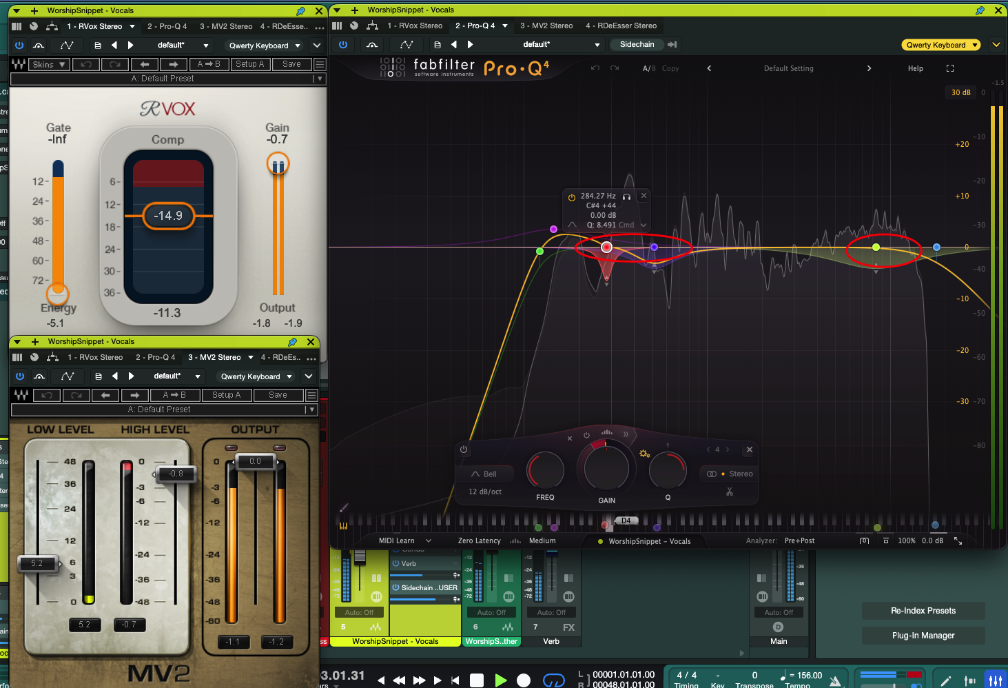This screenshot has width=1008, height=688.
Task: Click the metronome icon in transport bar
Action: [835, 681]
